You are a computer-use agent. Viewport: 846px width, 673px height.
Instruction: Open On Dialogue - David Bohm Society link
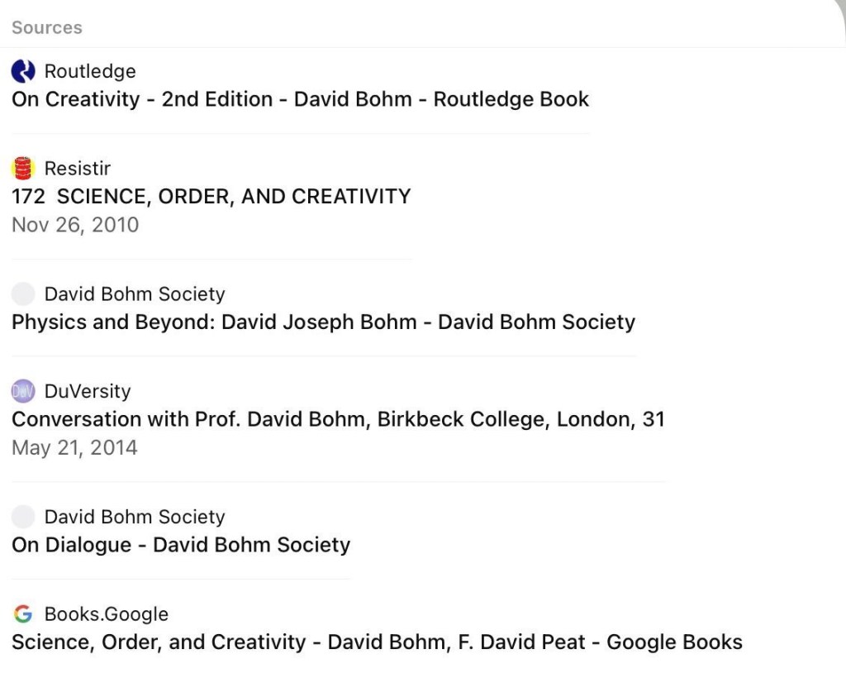181,545
